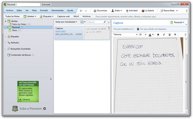Click the Buscar search field
The width and height of the screenshot is (193, 119).
pos(96,22)
